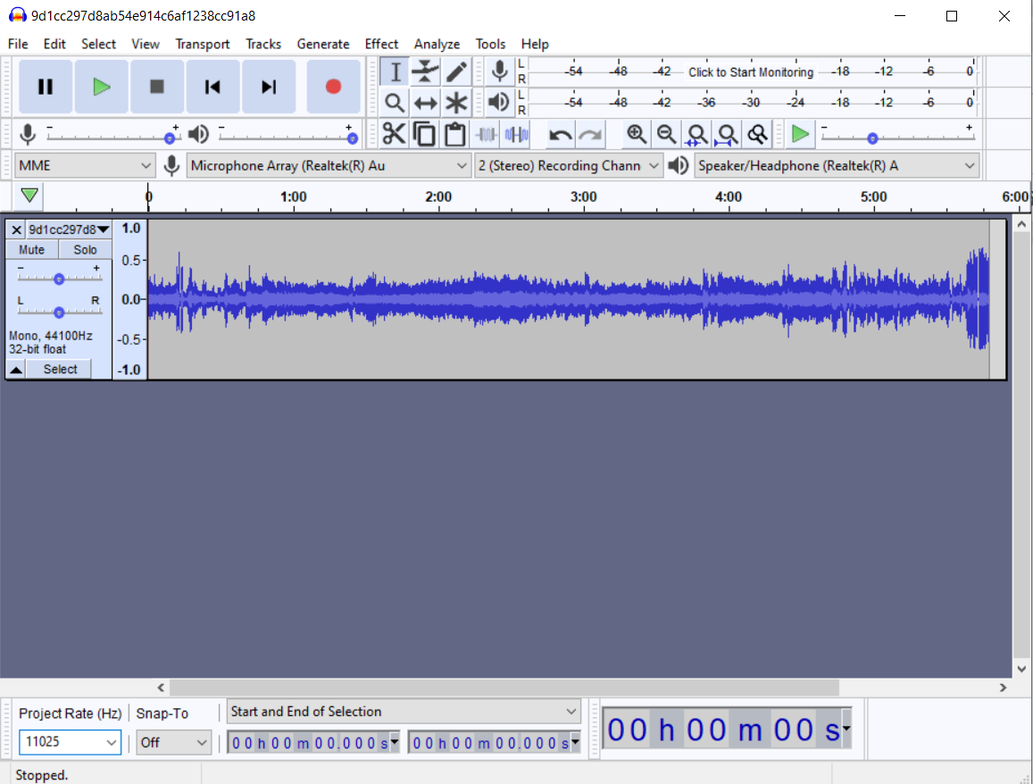The height and width of the screenshot is (784, 1033).
Task: Select the Time Shift tool
Action: [x=425, y=103]
